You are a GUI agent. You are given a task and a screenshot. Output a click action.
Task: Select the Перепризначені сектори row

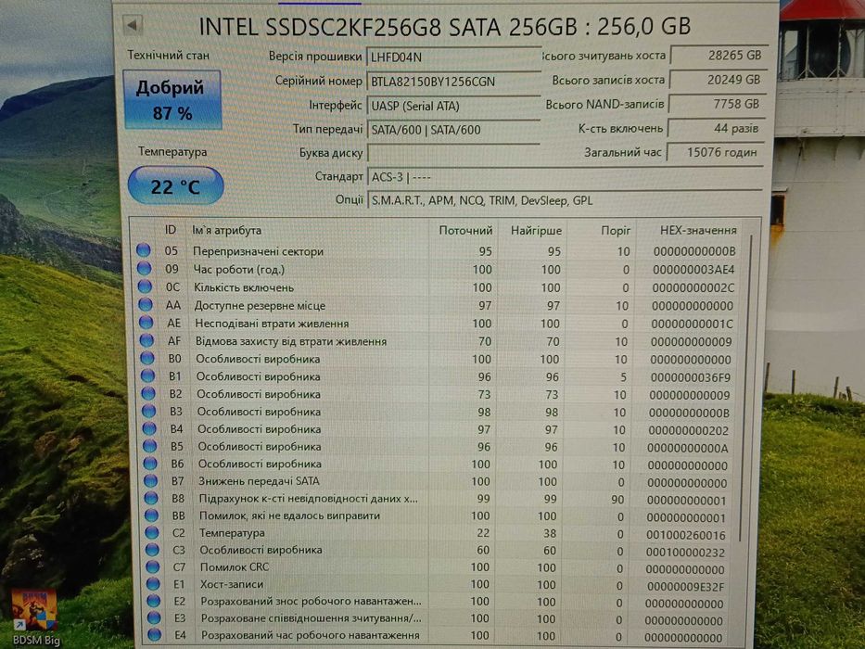436,251
